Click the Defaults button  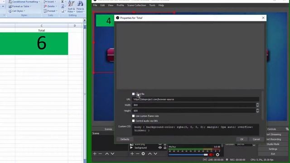click(x=125, y=139)
